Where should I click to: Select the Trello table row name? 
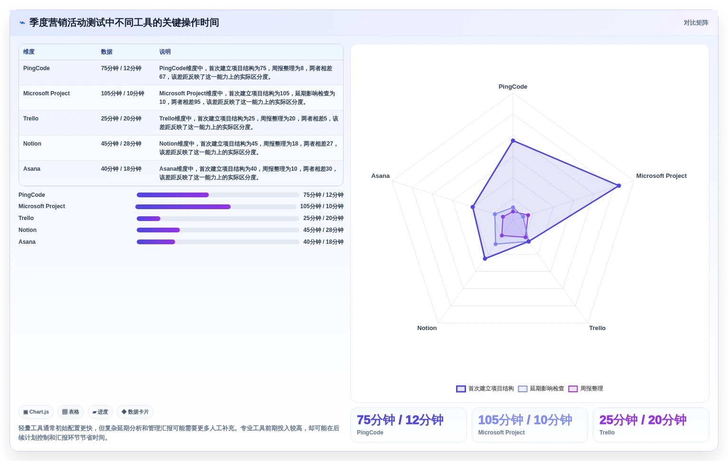[x=31, y=119]
